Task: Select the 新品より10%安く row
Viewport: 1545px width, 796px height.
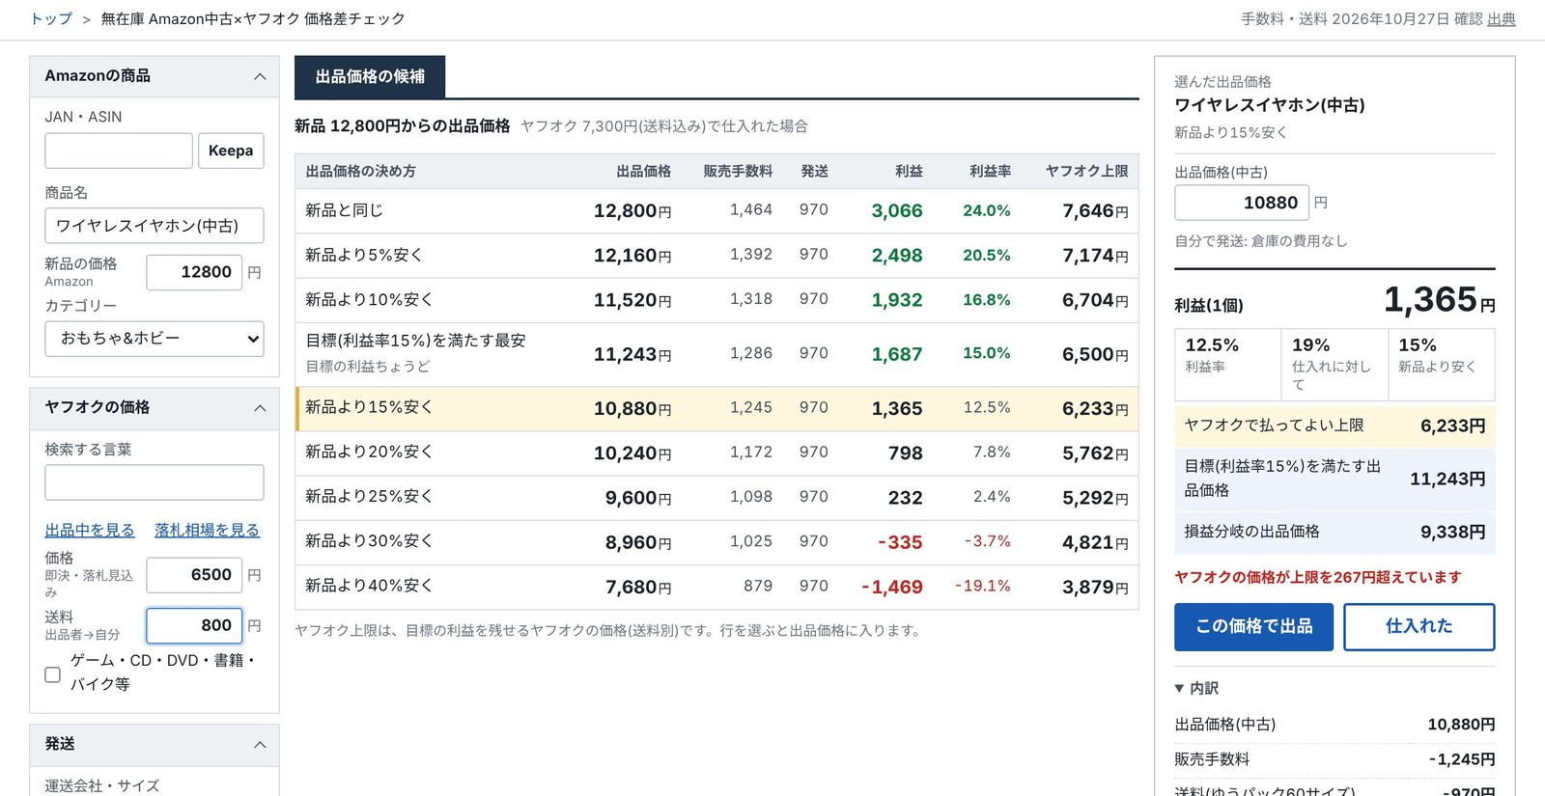Action: pyautogui.click(x=716, y=300)
